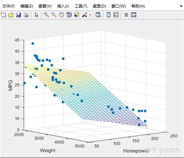Click the Link Plot icon
The height and width of the screenshot is (158, 184).
[98, 15]
